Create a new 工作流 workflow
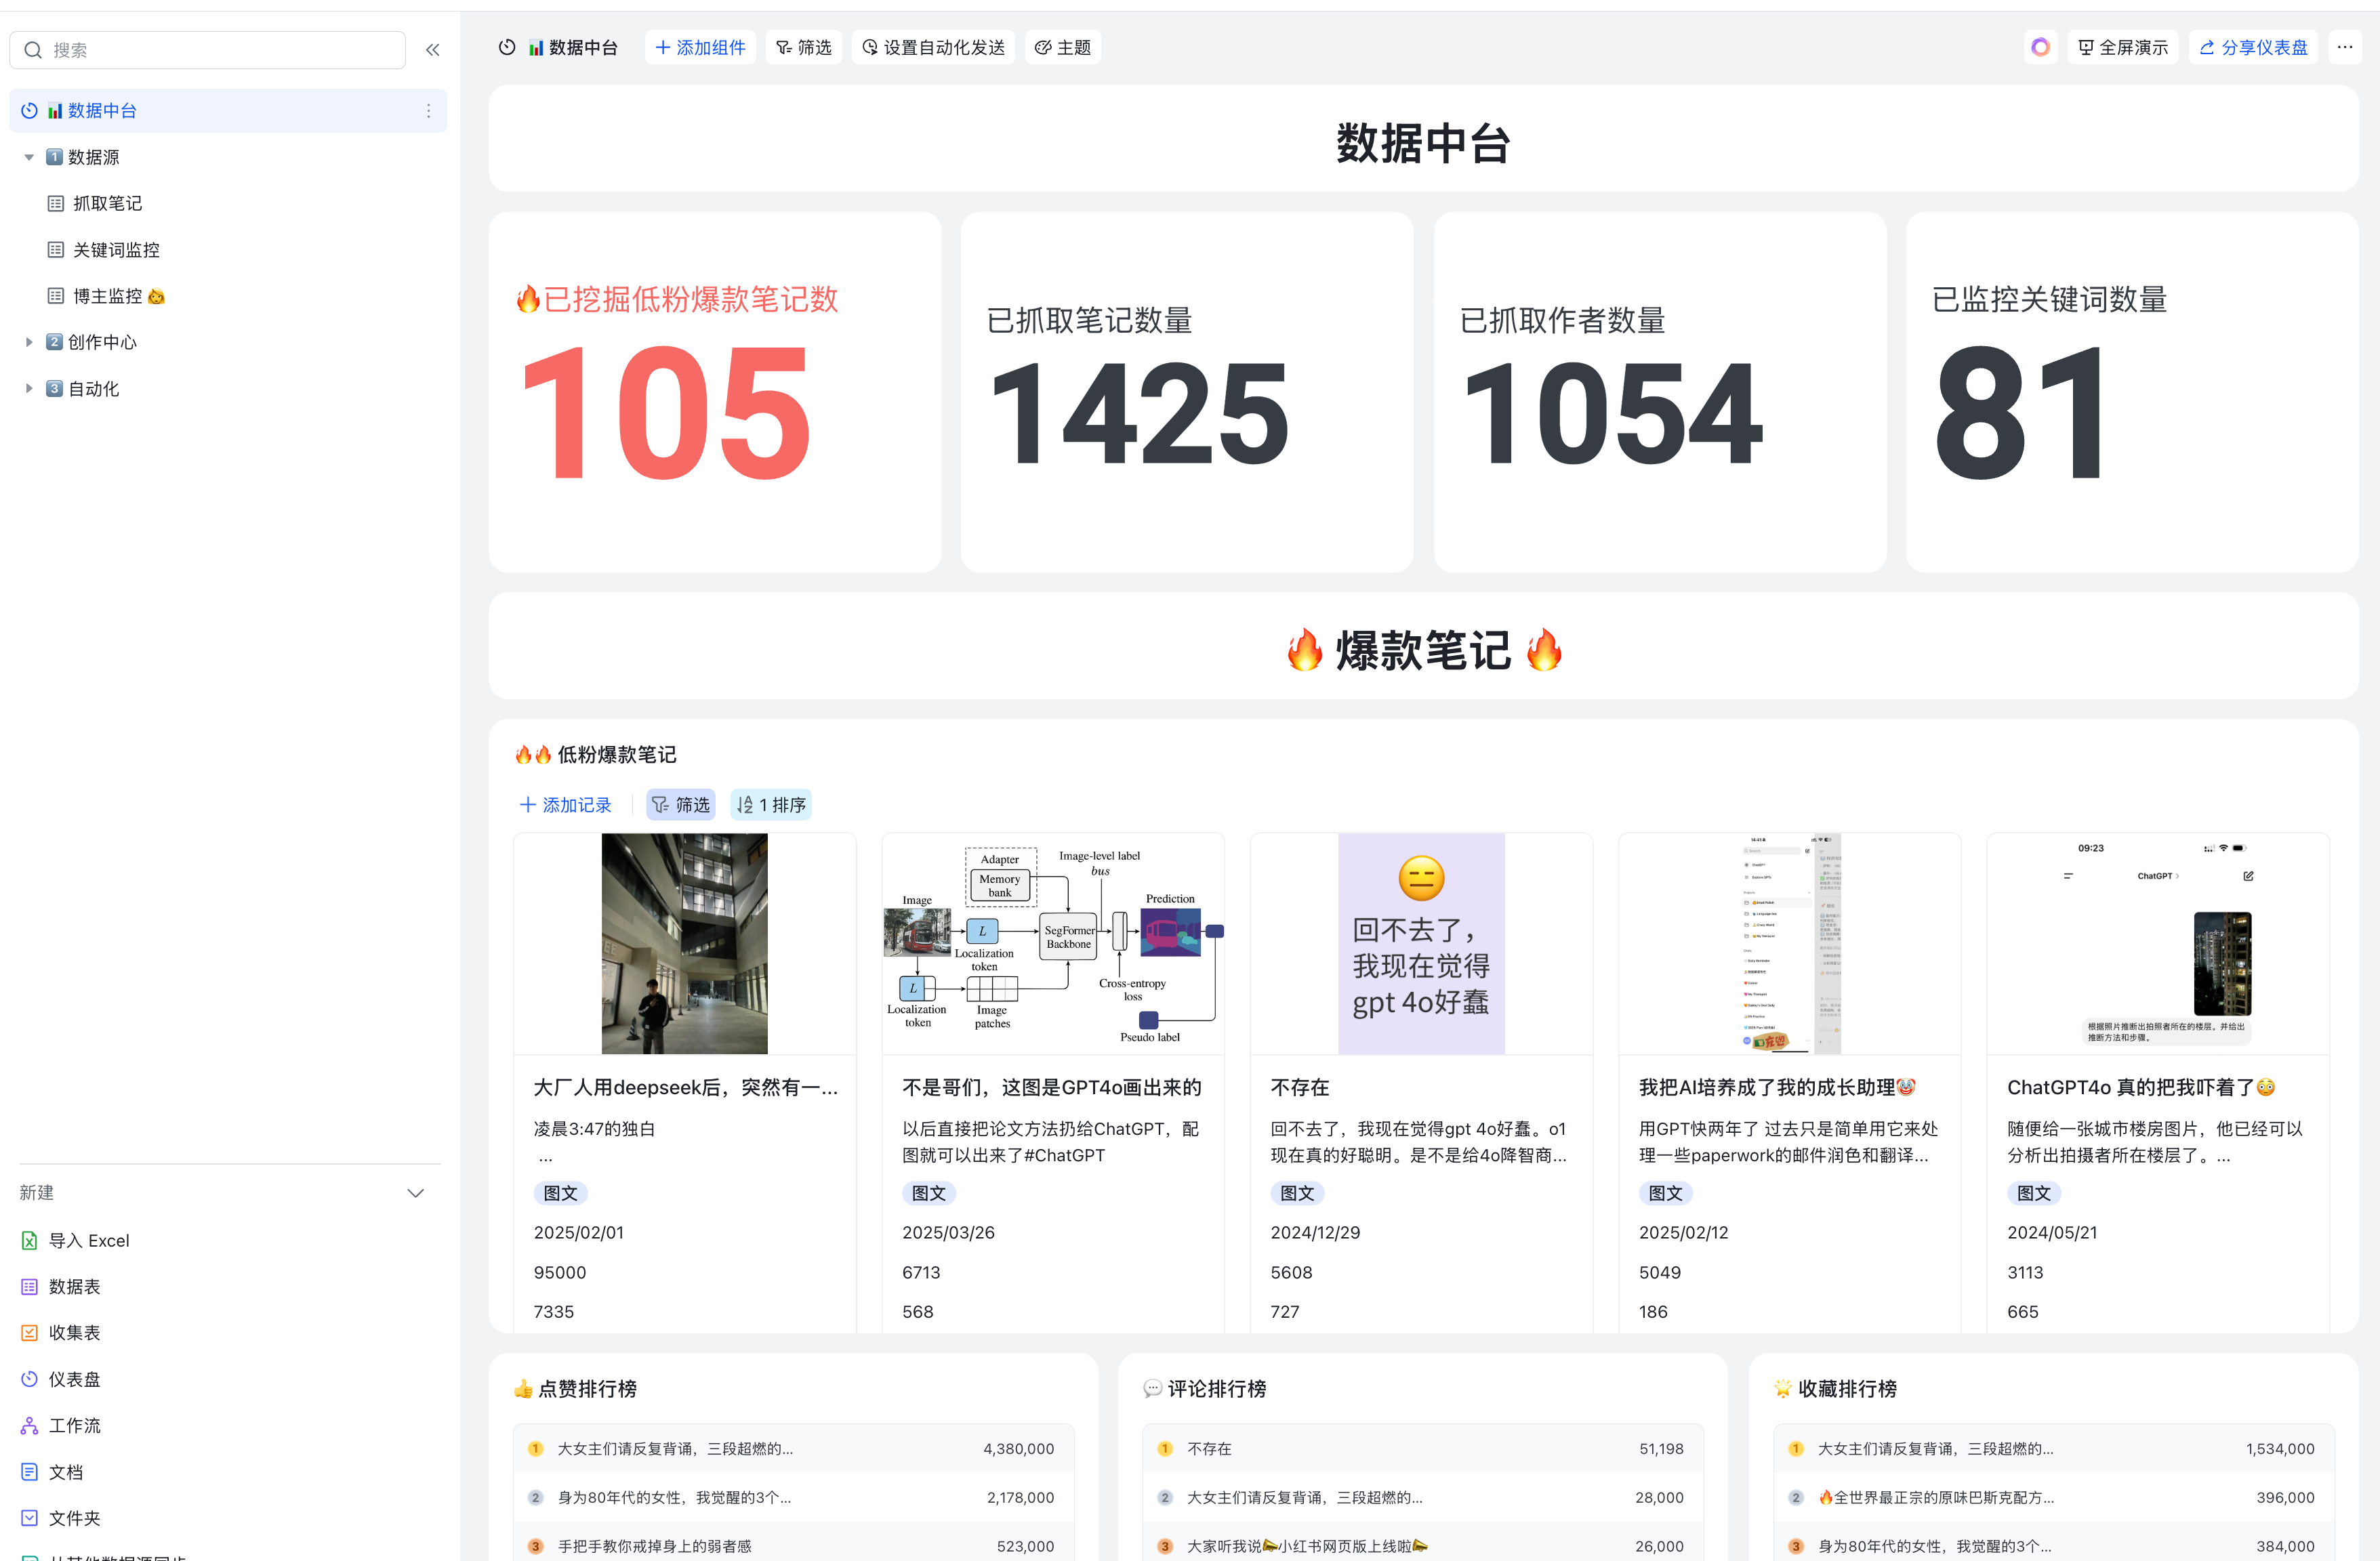 tap(74, 1425)
